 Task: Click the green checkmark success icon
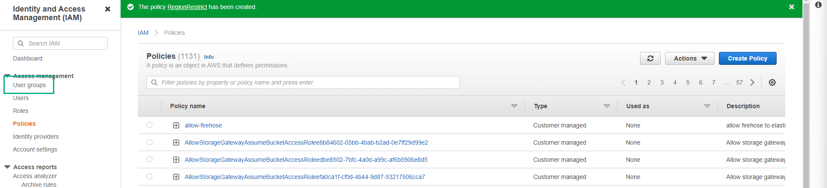click(131, 7)
